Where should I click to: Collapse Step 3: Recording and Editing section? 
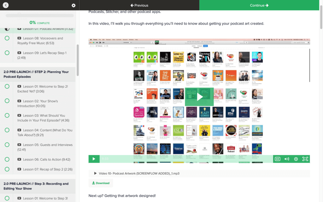(x=38, y=186)
